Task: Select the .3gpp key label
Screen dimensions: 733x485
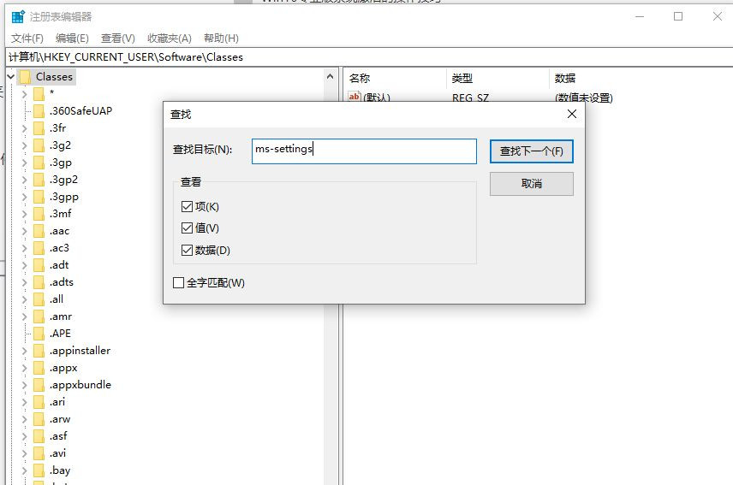Action: [x=64, y=197]
